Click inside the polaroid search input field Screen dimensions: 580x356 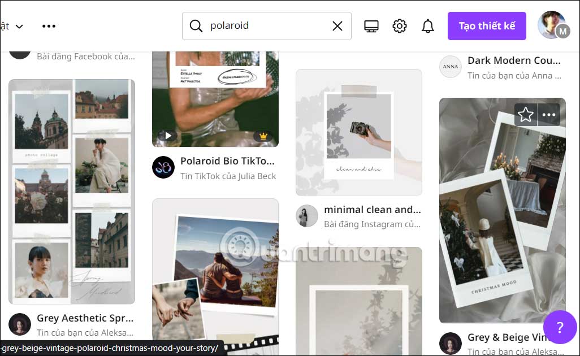(x=266, y=25)
